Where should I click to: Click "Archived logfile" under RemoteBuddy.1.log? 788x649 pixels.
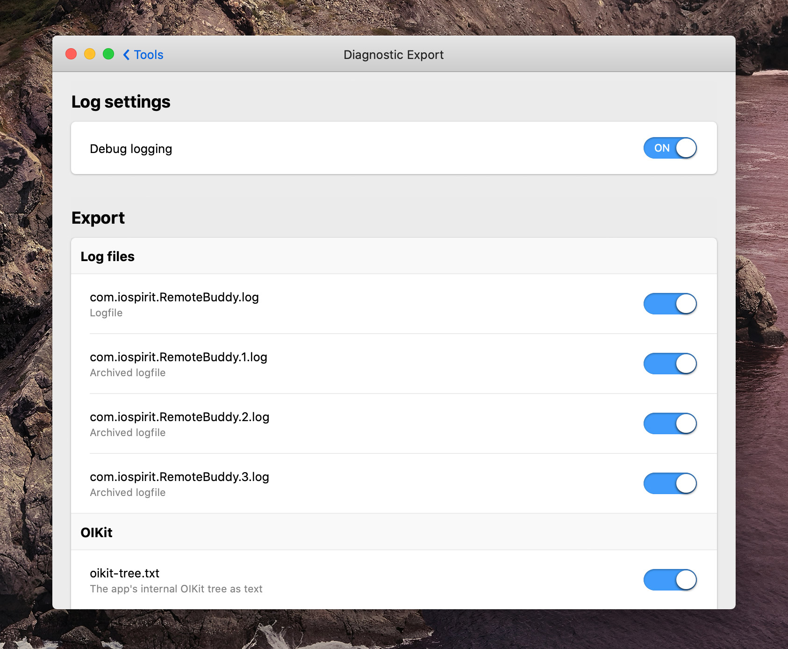[x=128, y=372]
